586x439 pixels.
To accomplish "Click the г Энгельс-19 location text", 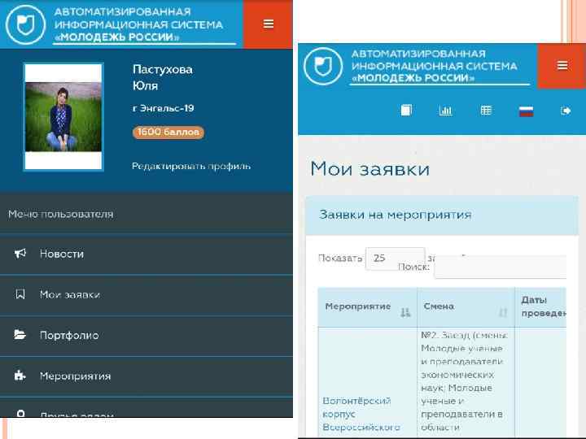I will [x=164, y=108].
